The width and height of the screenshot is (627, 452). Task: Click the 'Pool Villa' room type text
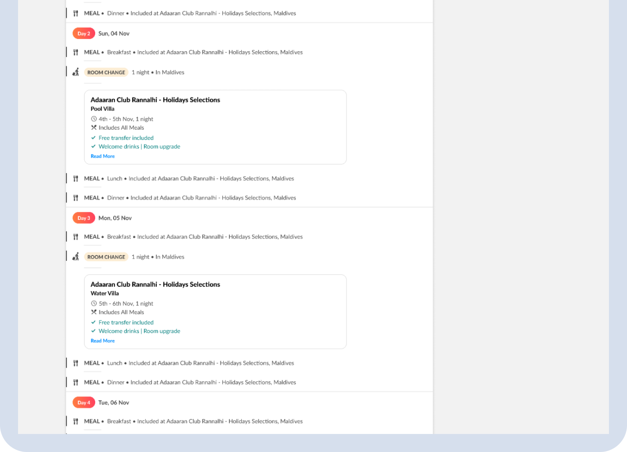tap(103, 109)
